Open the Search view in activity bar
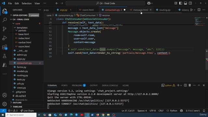 [5, 20]
